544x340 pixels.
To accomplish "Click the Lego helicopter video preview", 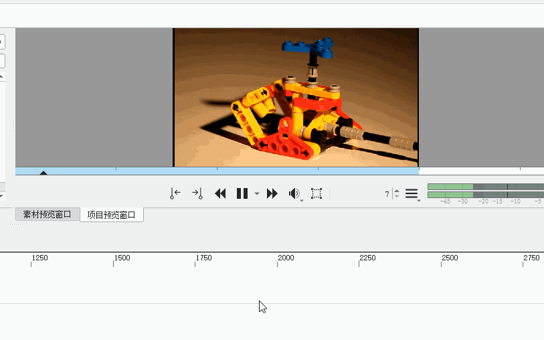I will pos(296,98).
